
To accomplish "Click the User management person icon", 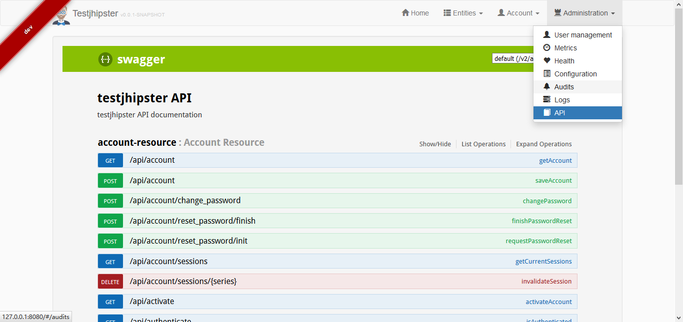I will [547, 35].
